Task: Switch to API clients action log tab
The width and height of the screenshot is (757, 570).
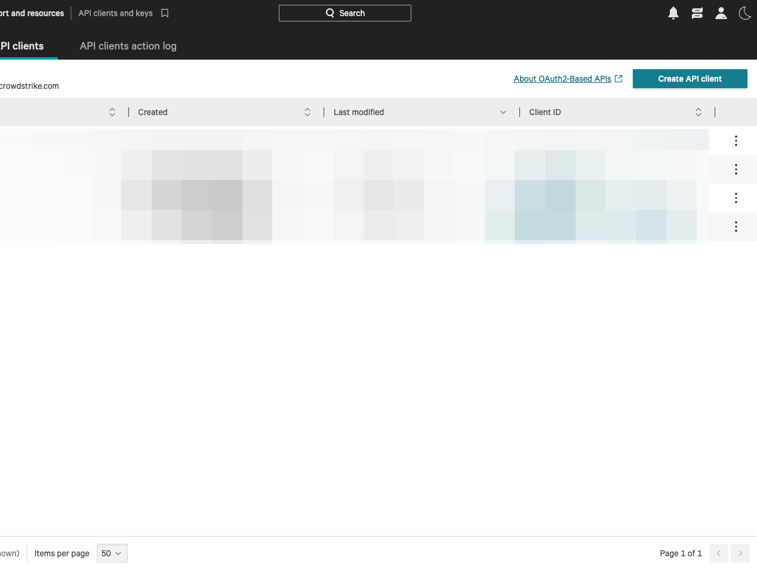Action: point(128,46)
